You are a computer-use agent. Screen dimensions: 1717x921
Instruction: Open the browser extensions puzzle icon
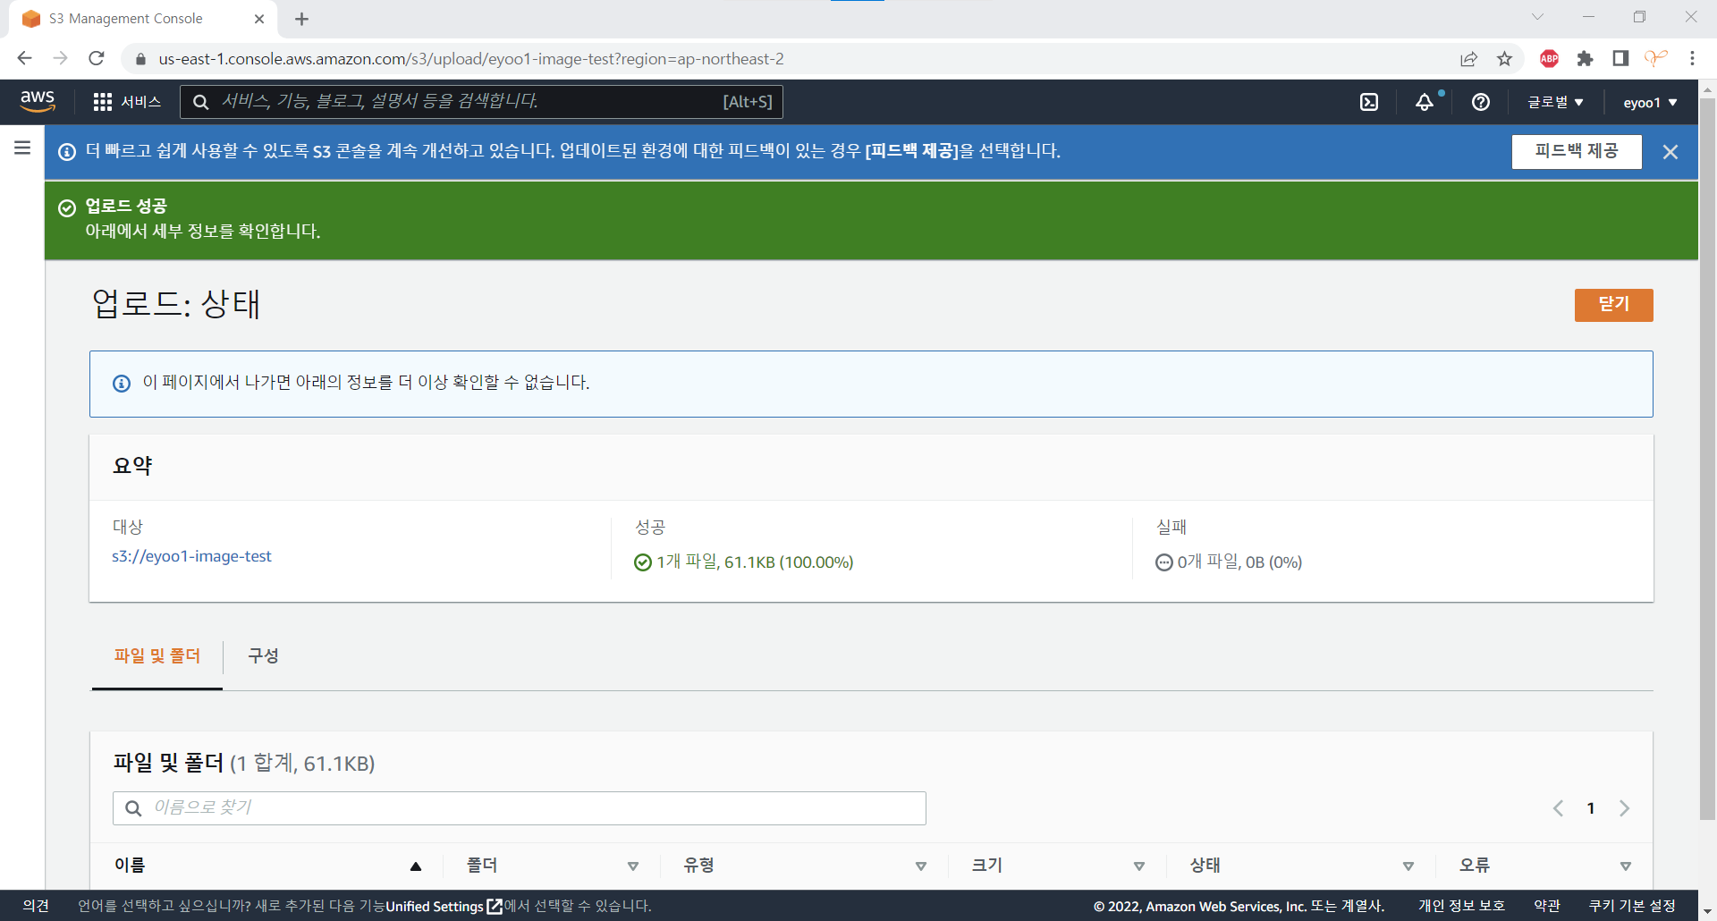(1585, 58)
